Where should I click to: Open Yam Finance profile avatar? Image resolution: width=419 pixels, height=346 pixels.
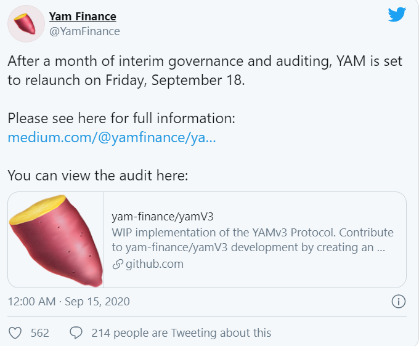pos(26,24)
